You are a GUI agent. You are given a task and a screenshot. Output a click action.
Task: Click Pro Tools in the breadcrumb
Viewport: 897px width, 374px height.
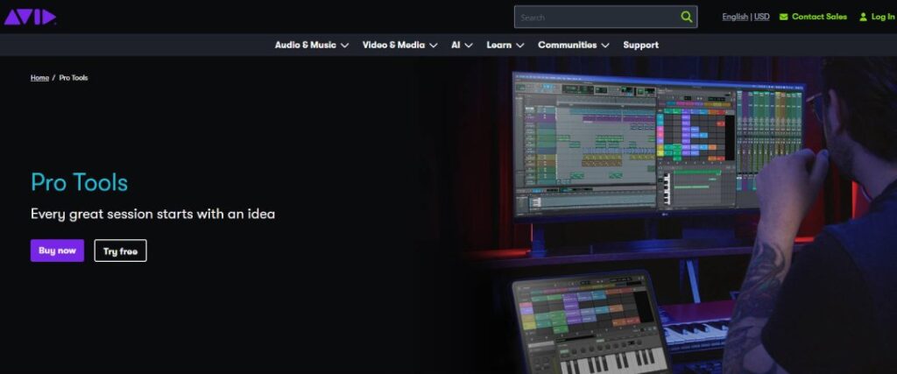[x=74, y=78]
